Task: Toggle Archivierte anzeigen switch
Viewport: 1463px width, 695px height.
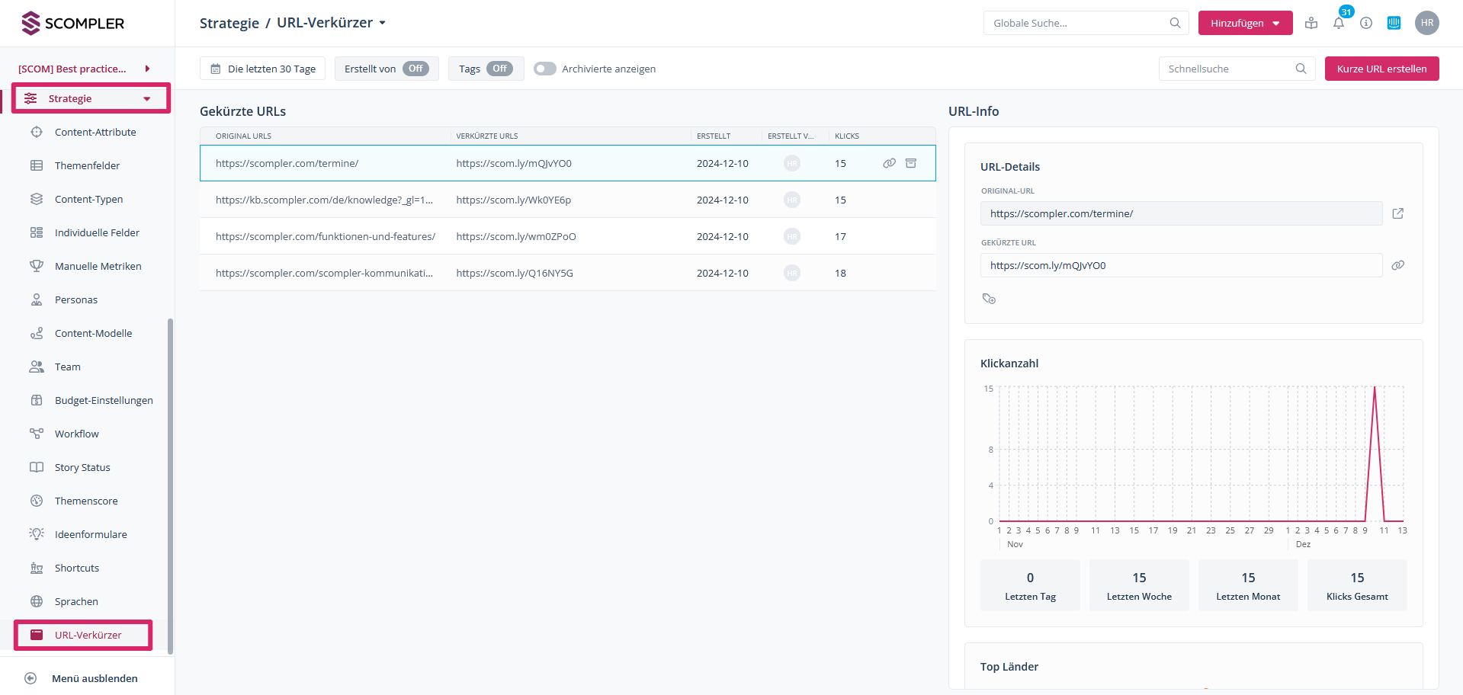Action: click(x=544, y=69)
